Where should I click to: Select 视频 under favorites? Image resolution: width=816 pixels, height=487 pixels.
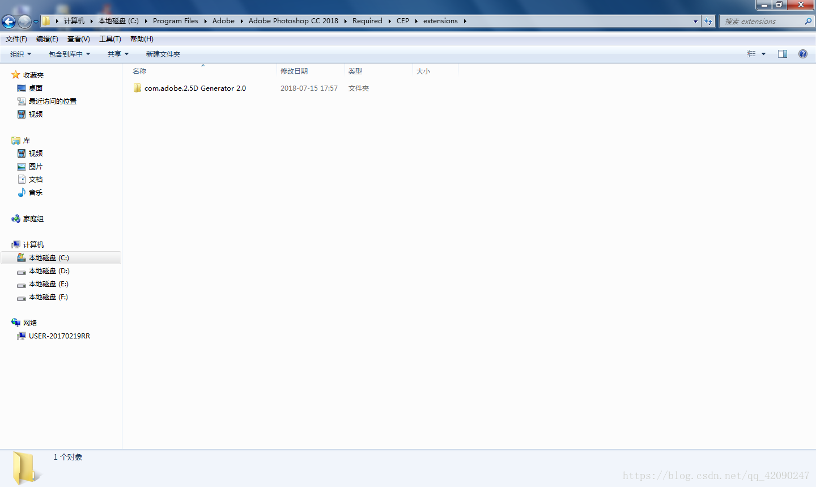click(36, 114)
